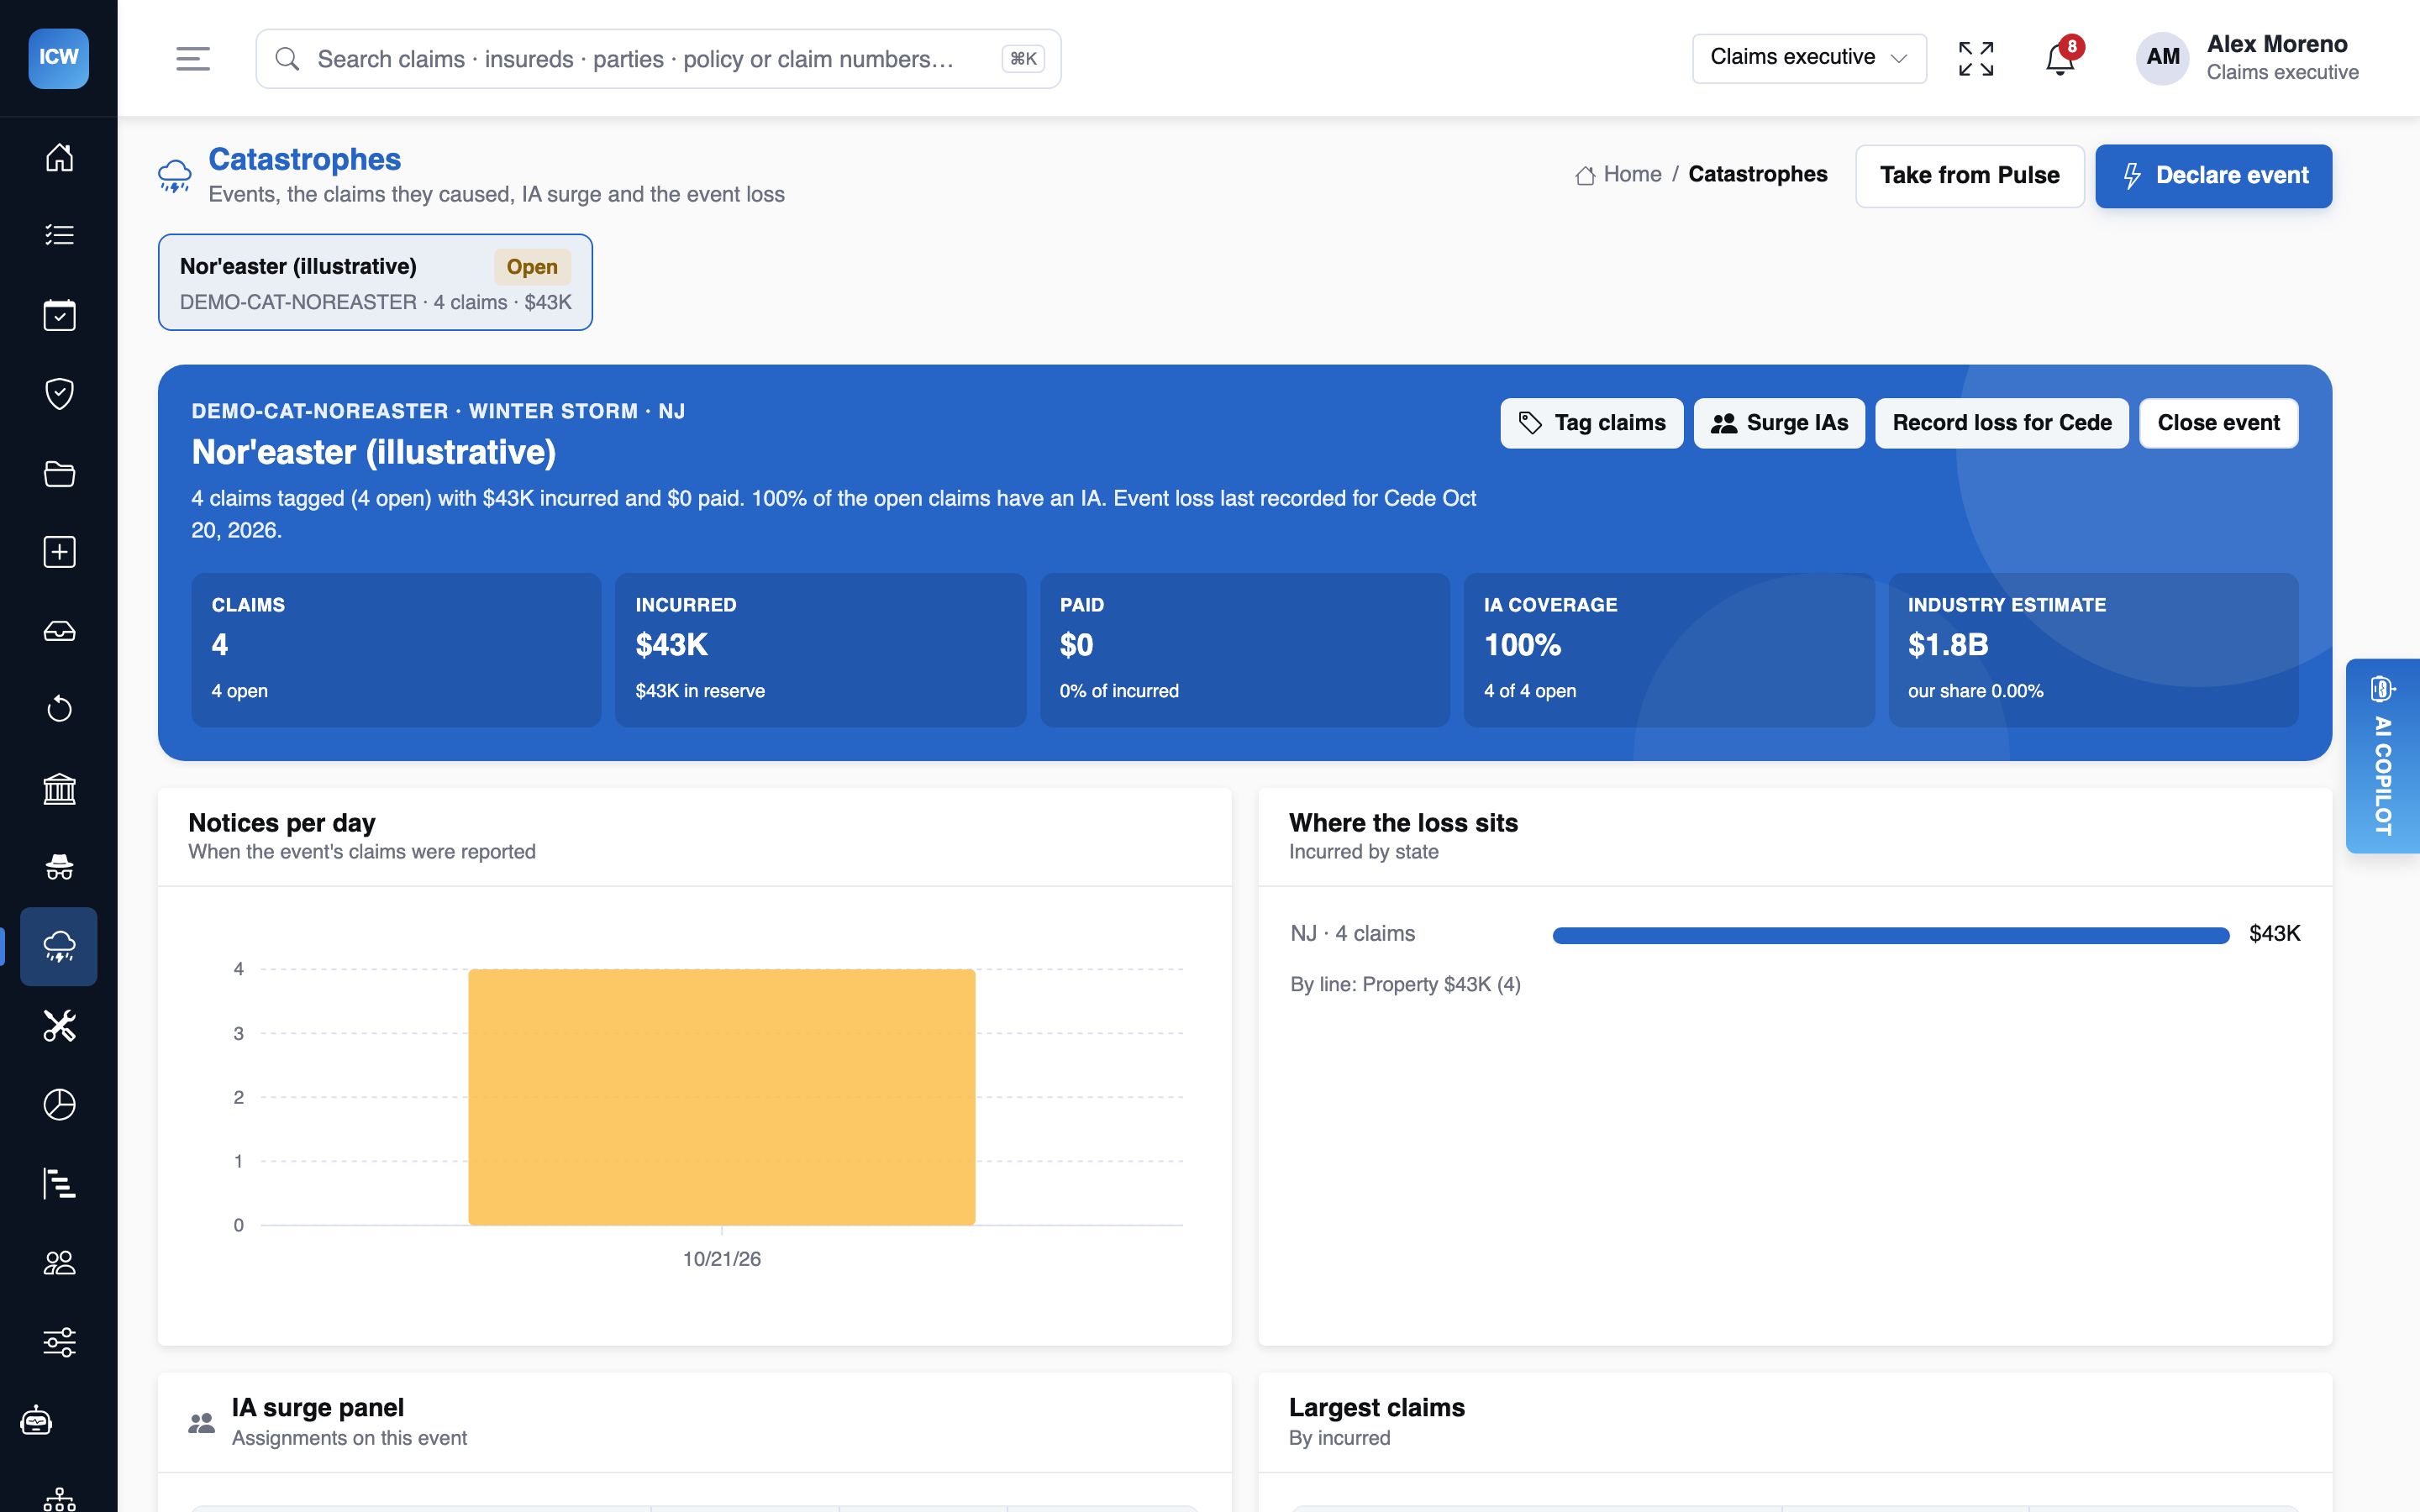Screen dimensions: 2420x1512
Task: Open the robot icon in sidebar
Action: click(x=37, y=1420)
